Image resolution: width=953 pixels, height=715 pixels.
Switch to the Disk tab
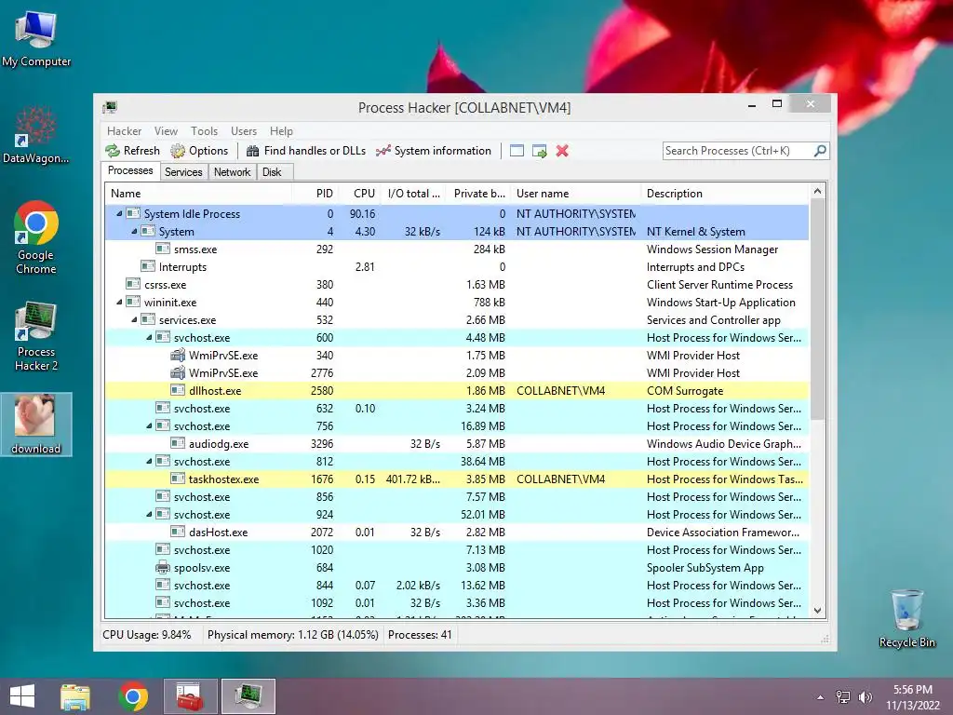[x=273, y=172]
